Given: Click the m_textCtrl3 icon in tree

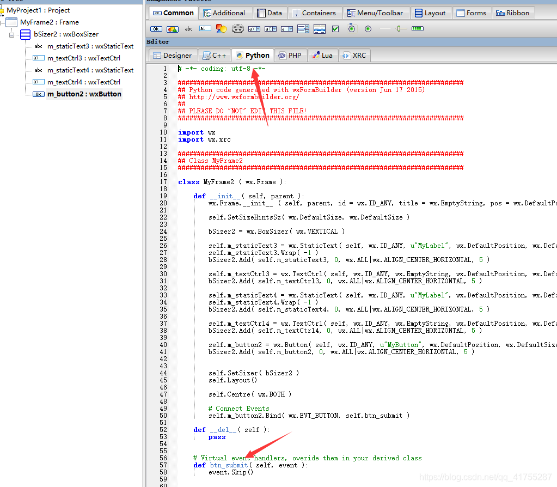Looking at the screenshot, I should (x=38, y=58).
